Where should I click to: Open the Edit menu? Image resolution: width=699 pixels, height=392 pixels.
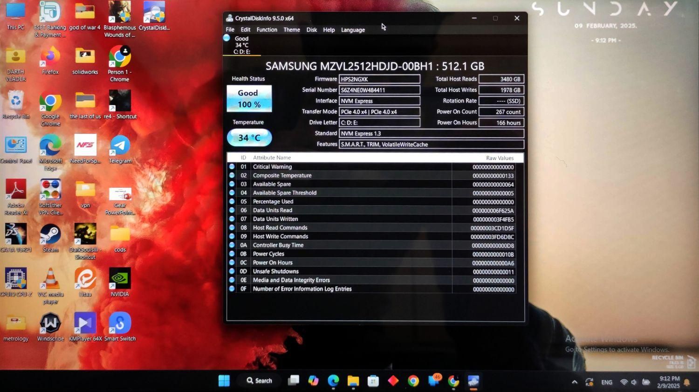(246, 30)
